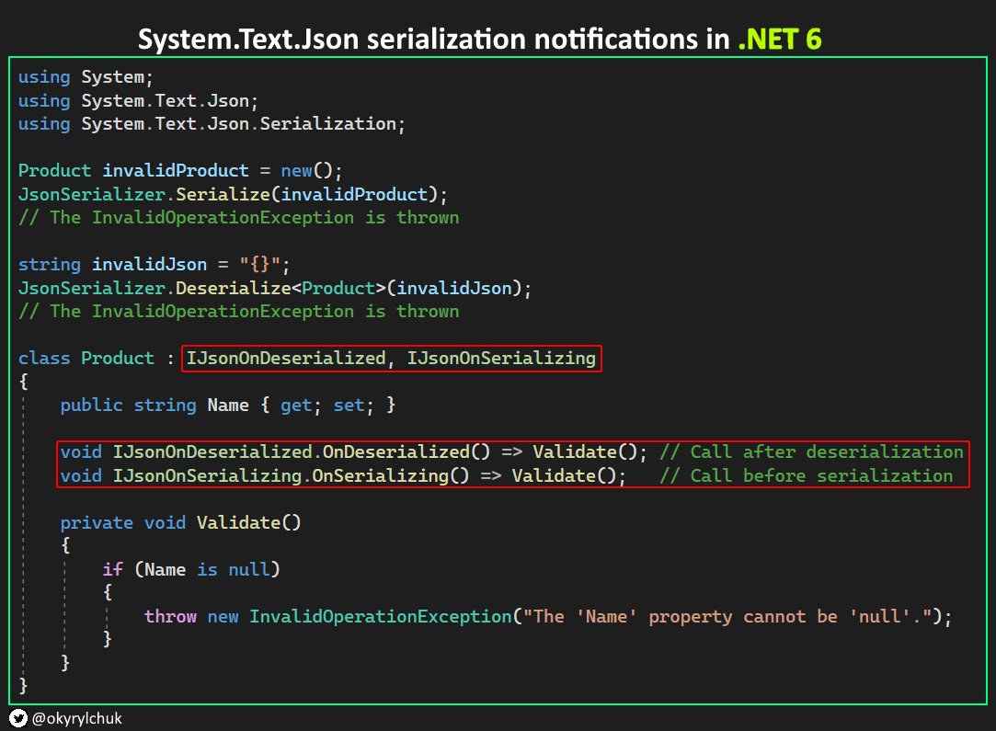Click the green '.NET 6' title text

coord(780,39)
